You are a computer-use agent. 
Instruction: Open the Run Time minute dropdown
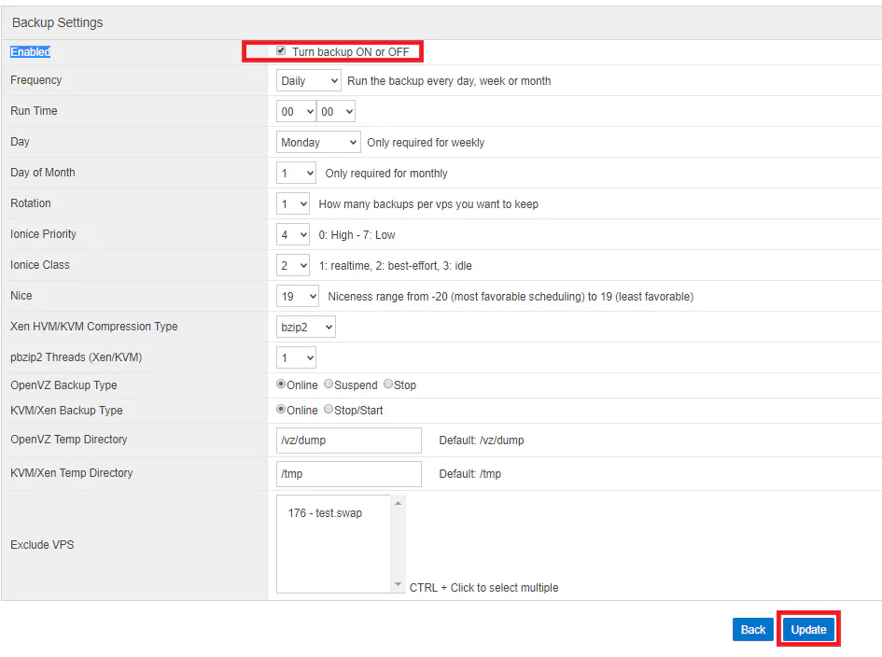tap(336, 112)
